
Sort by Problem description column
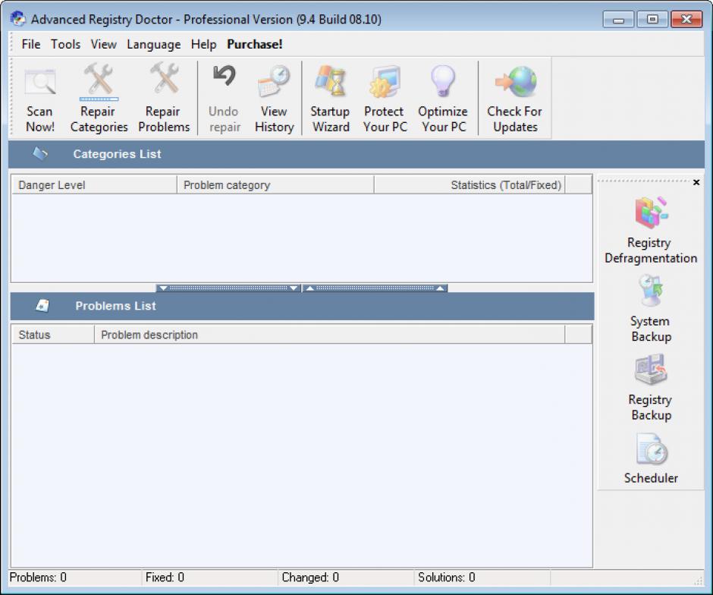(x=330, y=335)
